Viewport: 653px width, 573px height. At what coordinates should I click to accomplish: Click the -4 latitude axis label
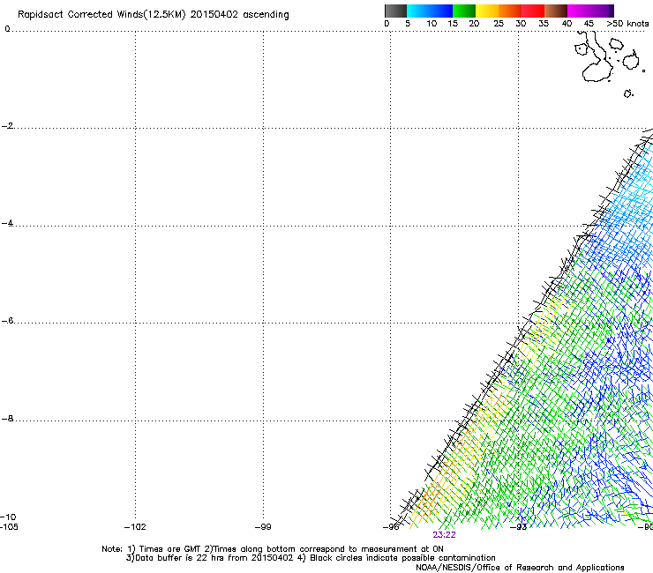(7, 223)
